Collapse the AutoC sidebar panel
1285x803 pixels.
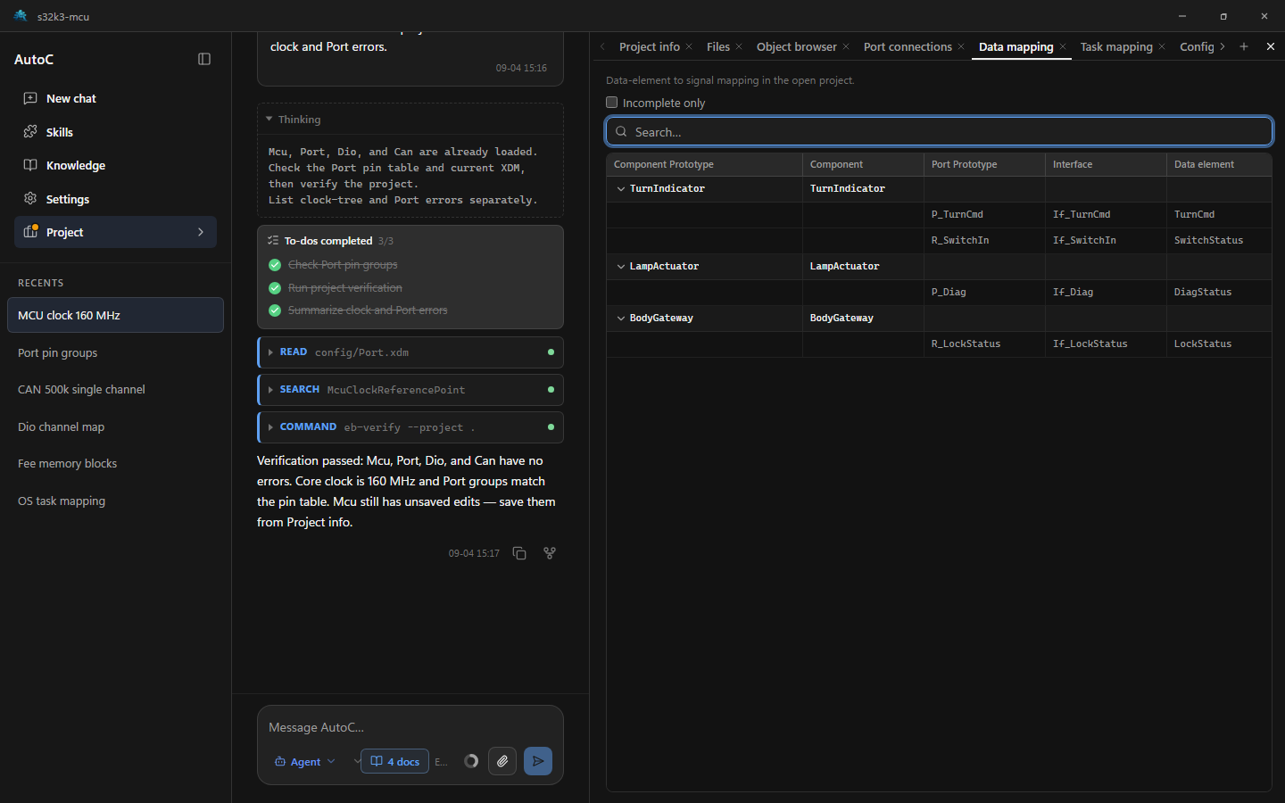tap(204, 59)
